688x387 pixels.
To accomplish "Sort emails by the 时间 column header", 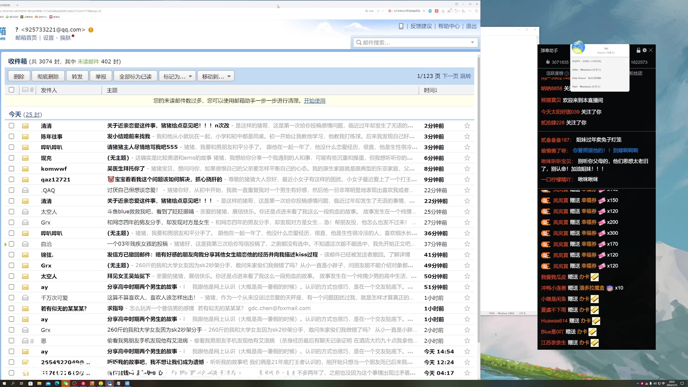I will pyautogui.click(x=430, y=90).
